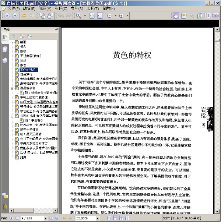Click delete bookmark trash icon
This screenshot has height=222, width=221.
click(13, 36)
